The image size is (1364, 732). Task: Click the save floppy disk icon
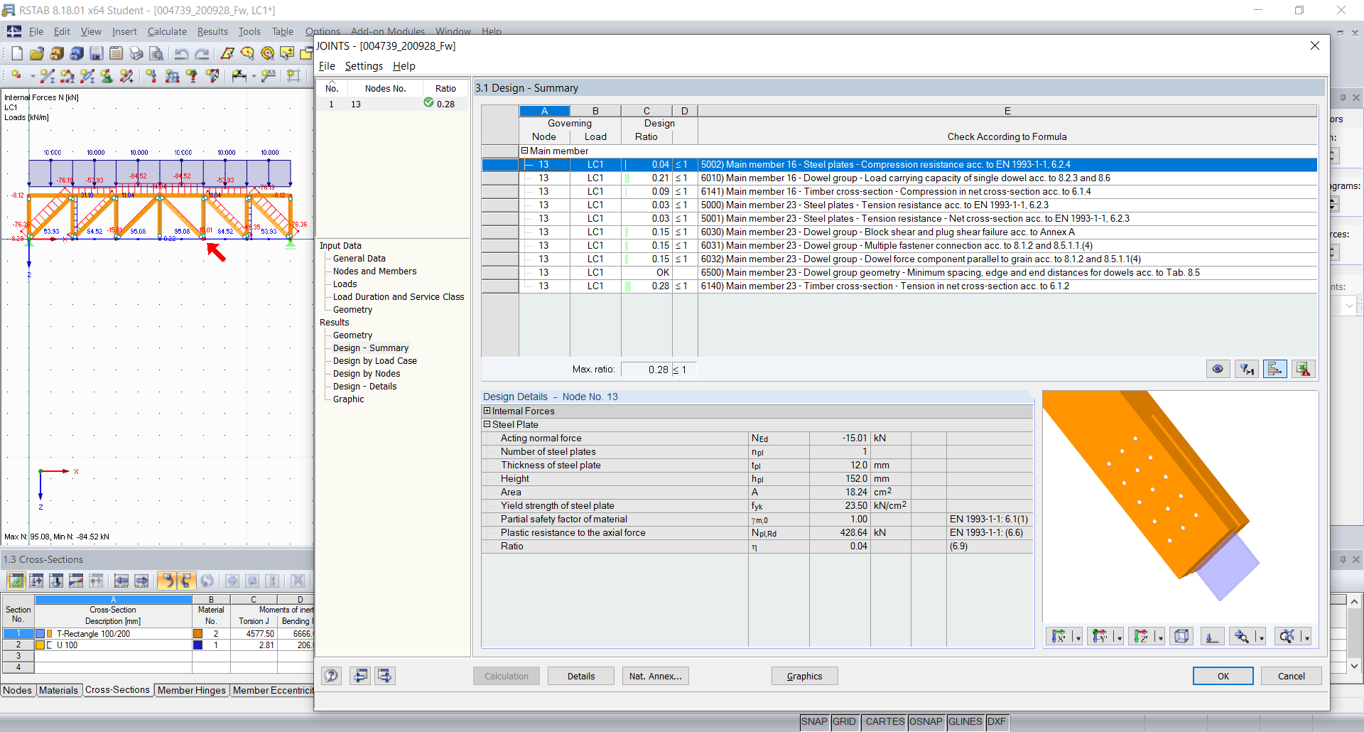pos(97,53)
